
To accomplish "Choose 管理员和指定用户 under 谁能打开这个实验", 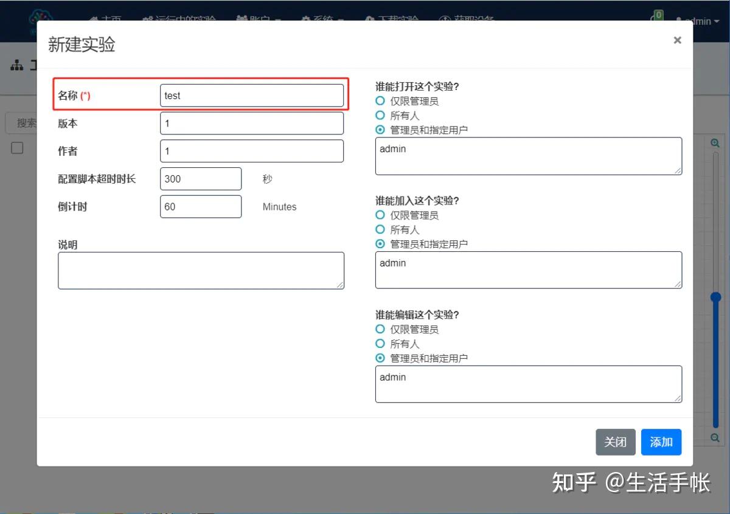I will tap(380, 130).
